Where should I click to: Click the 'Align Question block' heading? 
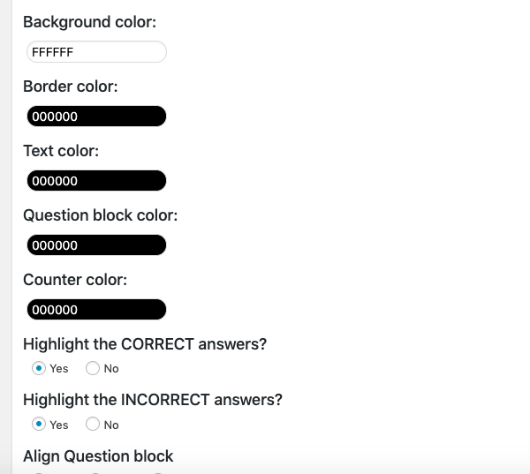click(98, 456)
